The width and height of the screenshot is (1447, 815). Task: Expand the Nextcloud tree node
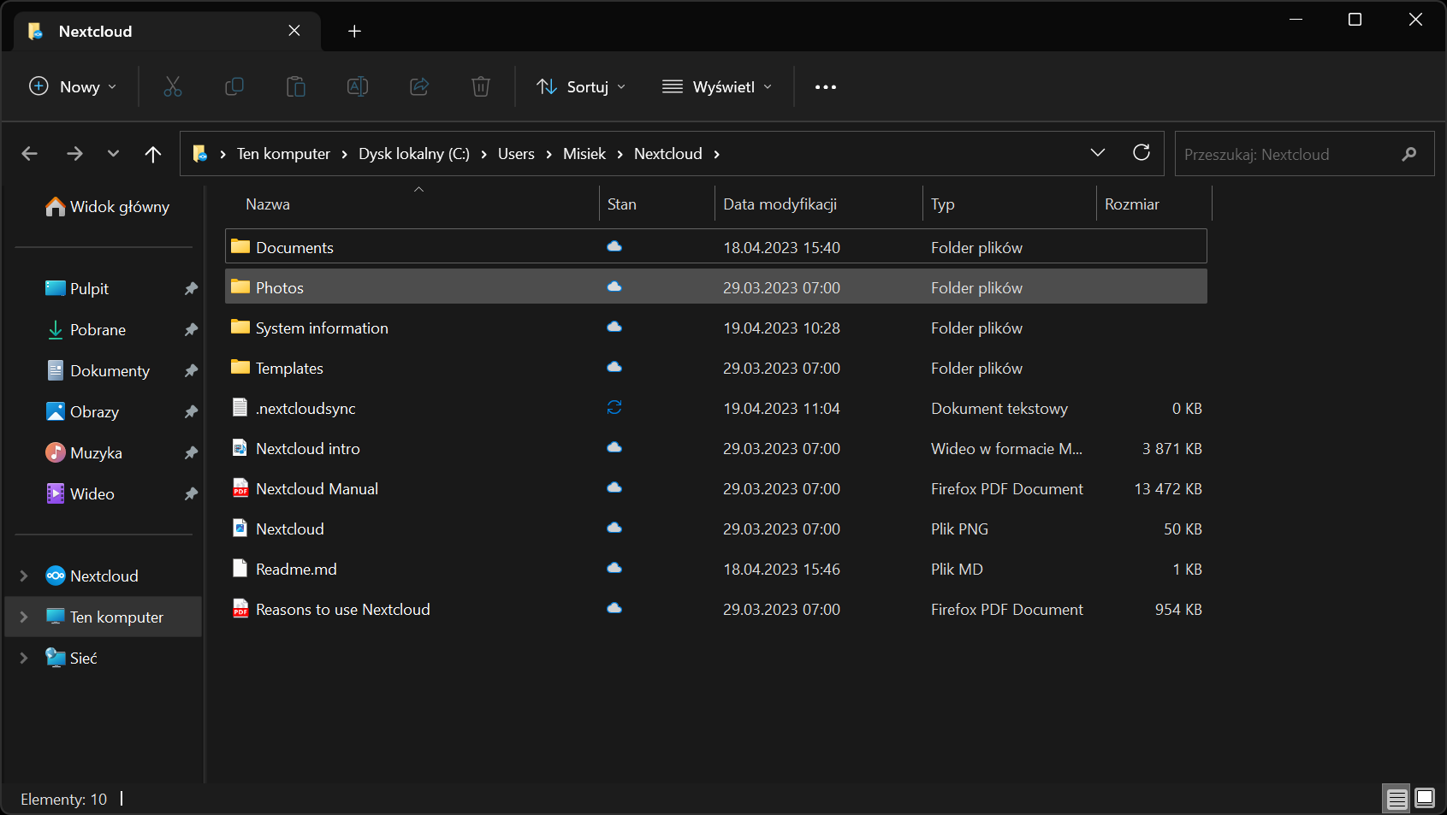click(x=24, y=576)
